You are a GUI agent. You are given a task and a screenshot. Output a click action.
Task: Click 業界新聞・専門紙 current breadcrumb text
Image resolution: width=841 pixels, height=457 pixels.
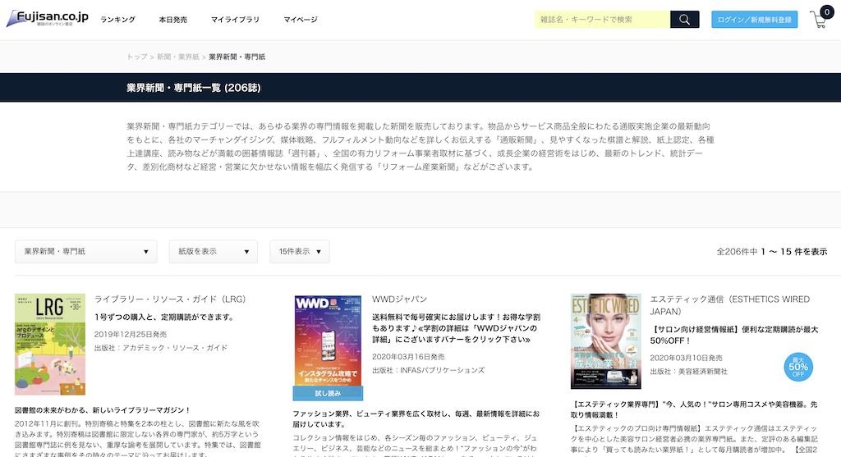pyautogui.click(x=237, y=57)
